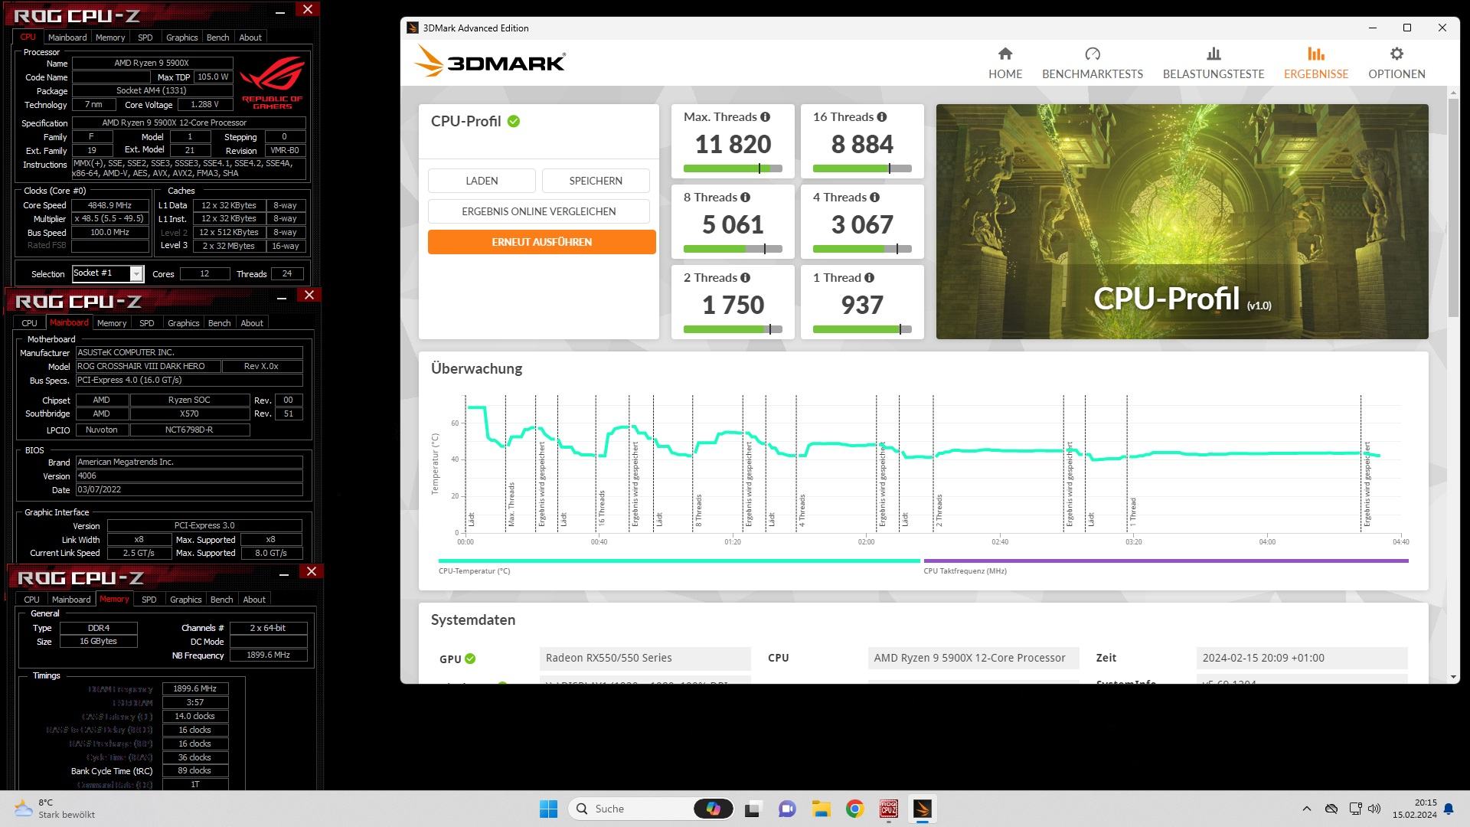Open SPD tab in top CPU-Z window
Viewport: 1470px width, 827px height.
[x=145, y=38]
